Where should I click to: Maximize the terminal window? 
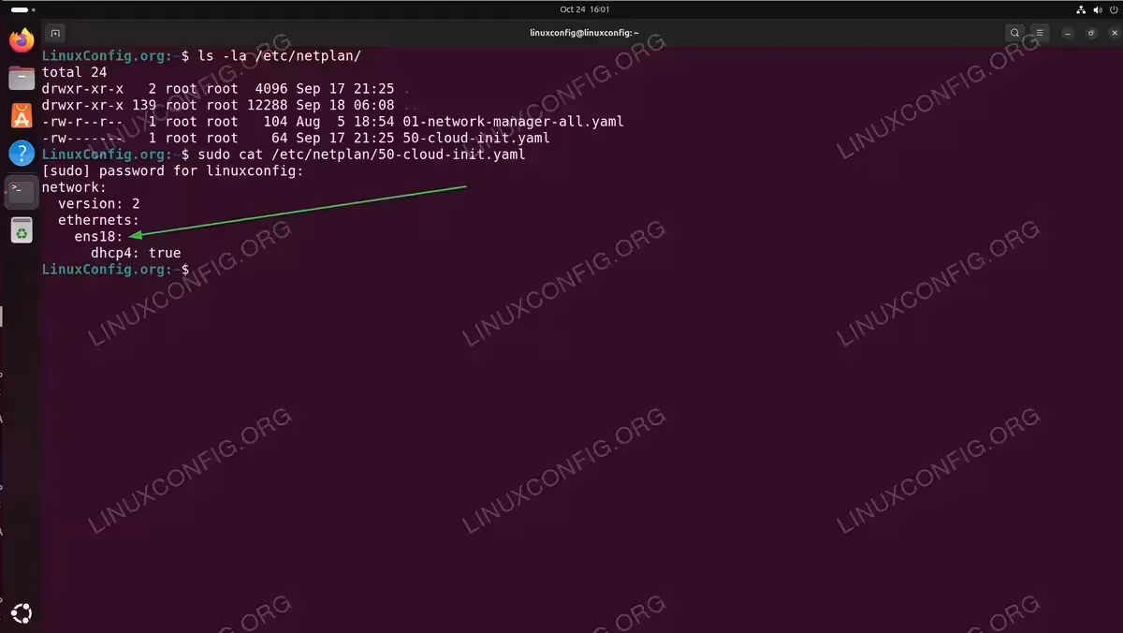tap(1090, 33)
